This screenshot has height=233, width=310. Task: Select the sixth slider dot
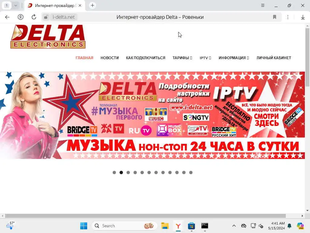click(x=149, y=173)
